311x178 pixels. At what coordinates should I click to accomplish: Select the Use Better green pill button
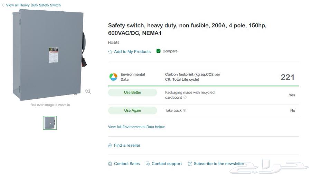click(133, 92)
